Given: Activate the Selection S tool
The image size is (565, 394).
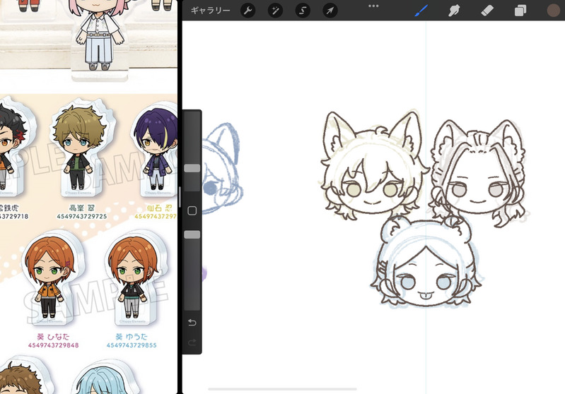Looking at the screenshot, I should pos(303,11).
